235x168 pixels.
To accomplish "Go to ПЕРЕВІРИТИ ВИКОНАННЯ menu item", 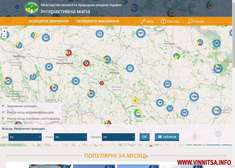I will pos(98,22).
